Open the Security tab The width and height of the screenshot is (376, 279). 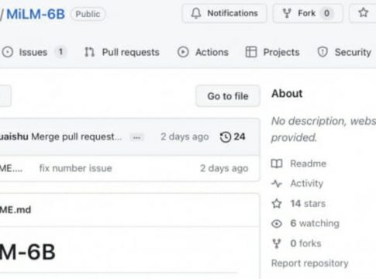point(344,52)
